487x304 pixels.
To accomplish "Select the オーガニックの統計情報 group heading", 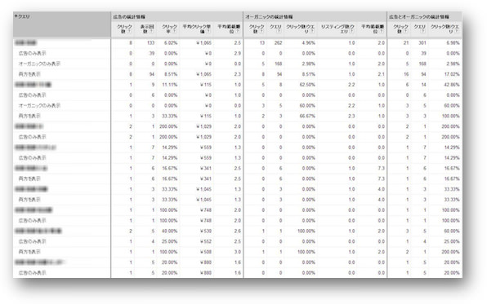I will 269,17.
